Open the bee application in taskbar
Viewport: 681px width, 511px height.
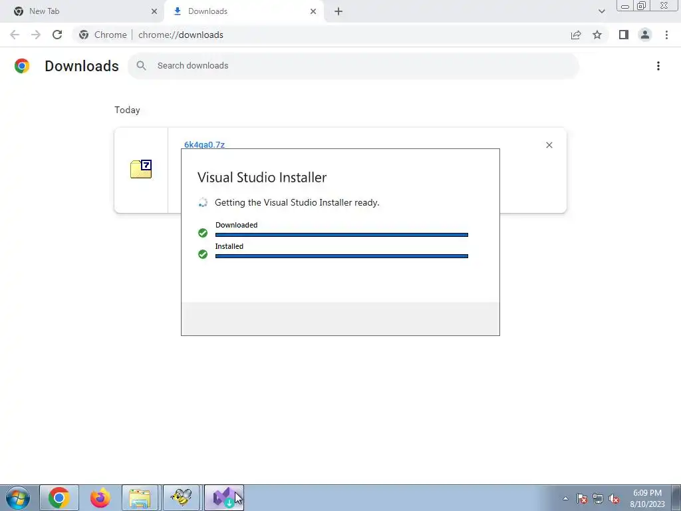click(x=181, y=498)
